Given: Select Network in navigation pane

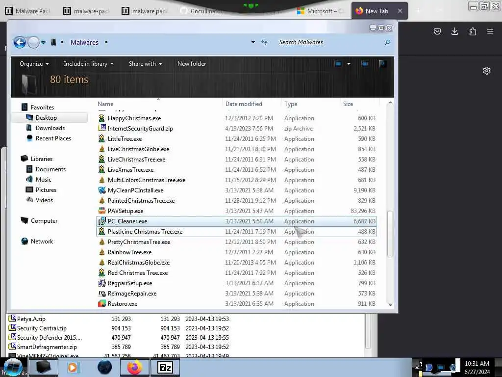Looking at the screenshot, I should click(x=42, y=242).
